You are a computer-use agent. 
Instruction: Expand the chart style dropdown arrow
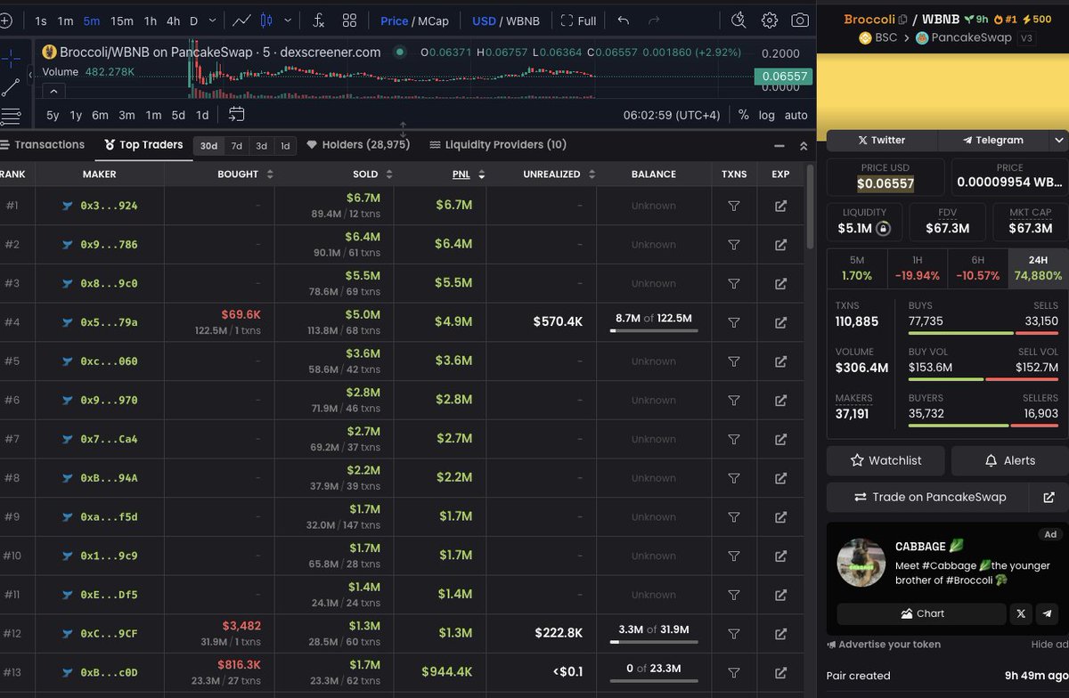pos(288,20)
